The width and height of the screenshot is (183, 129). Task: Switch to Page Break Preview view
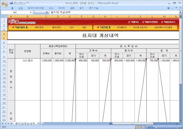145,127
